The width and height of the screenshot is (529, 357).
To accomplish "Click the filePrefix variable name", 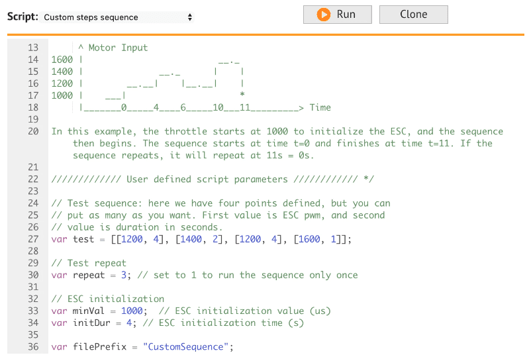I will coord(99,347).
